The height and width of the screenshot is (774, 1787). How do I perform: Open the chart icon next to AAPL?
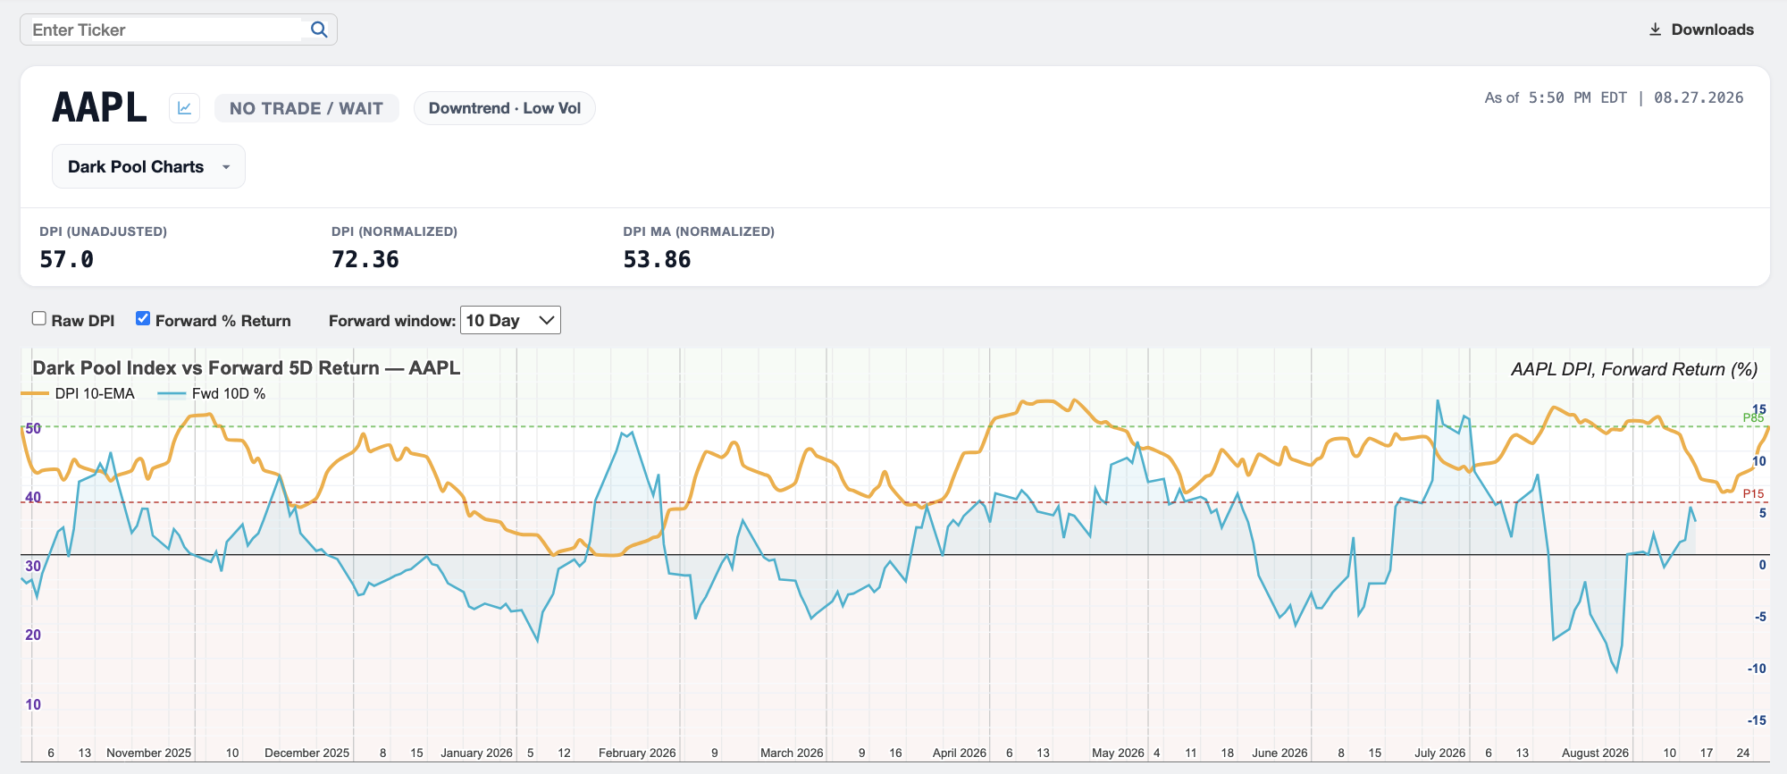point(184,108)
